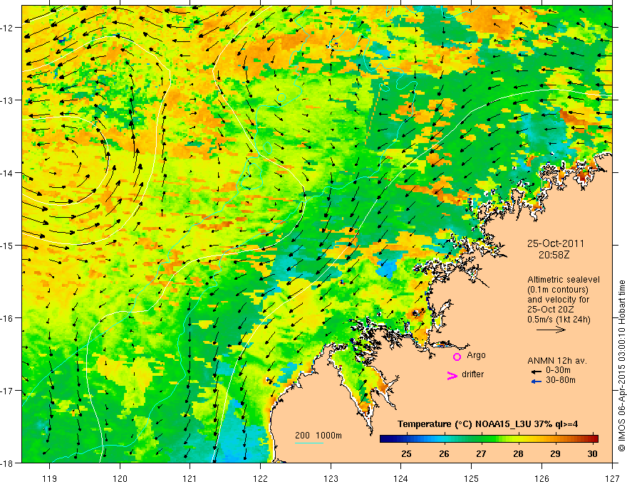Click the -18 latitude axis label
The image size is (627, 484).
click(x=7, y=463)
